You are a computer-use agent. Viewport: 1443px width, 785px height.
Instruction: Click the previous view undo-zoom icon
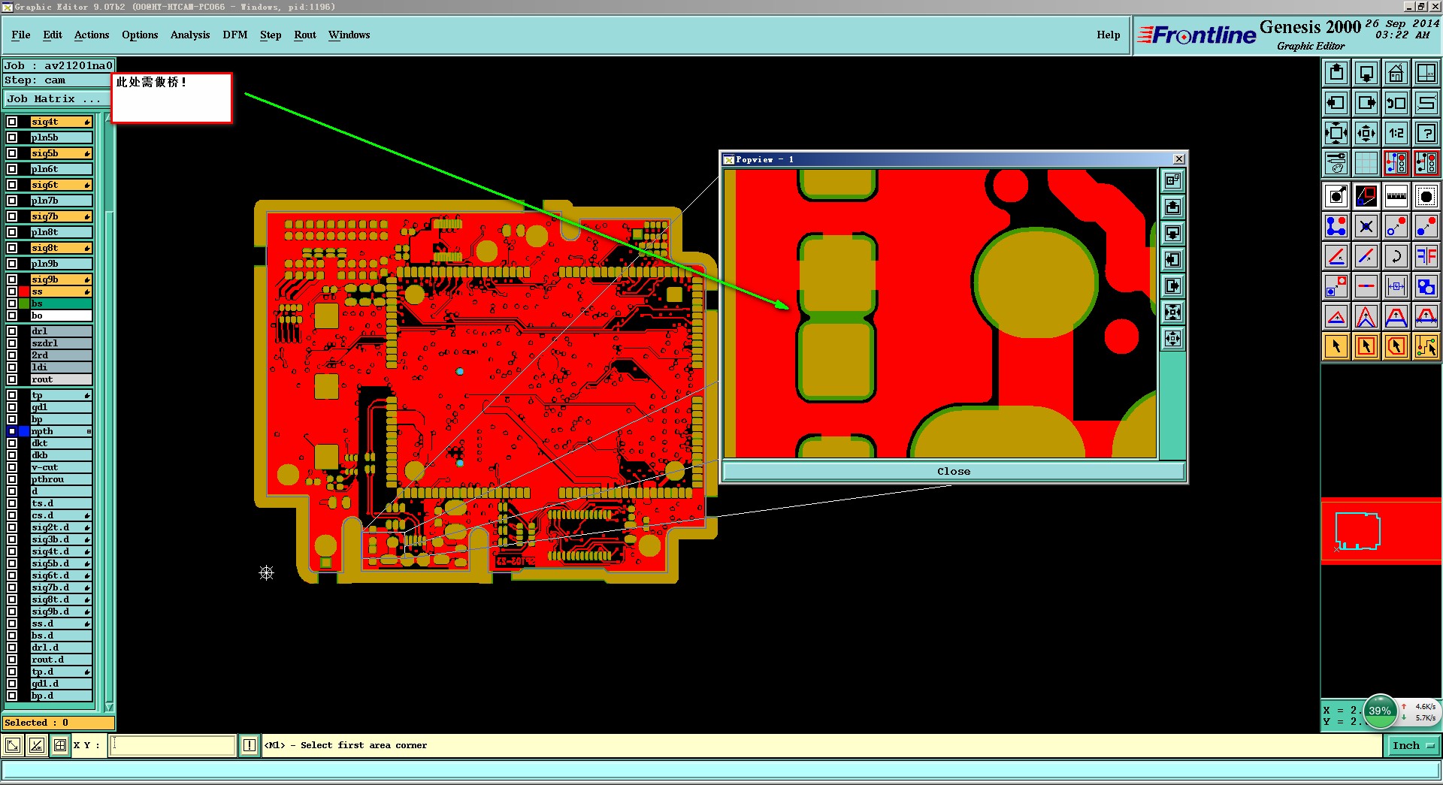[1396, 103]
